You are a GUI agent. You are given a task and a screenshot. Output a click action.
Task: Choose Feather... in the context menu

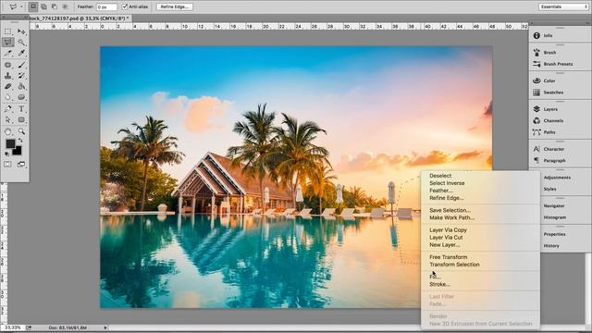(x=440, y=191)
